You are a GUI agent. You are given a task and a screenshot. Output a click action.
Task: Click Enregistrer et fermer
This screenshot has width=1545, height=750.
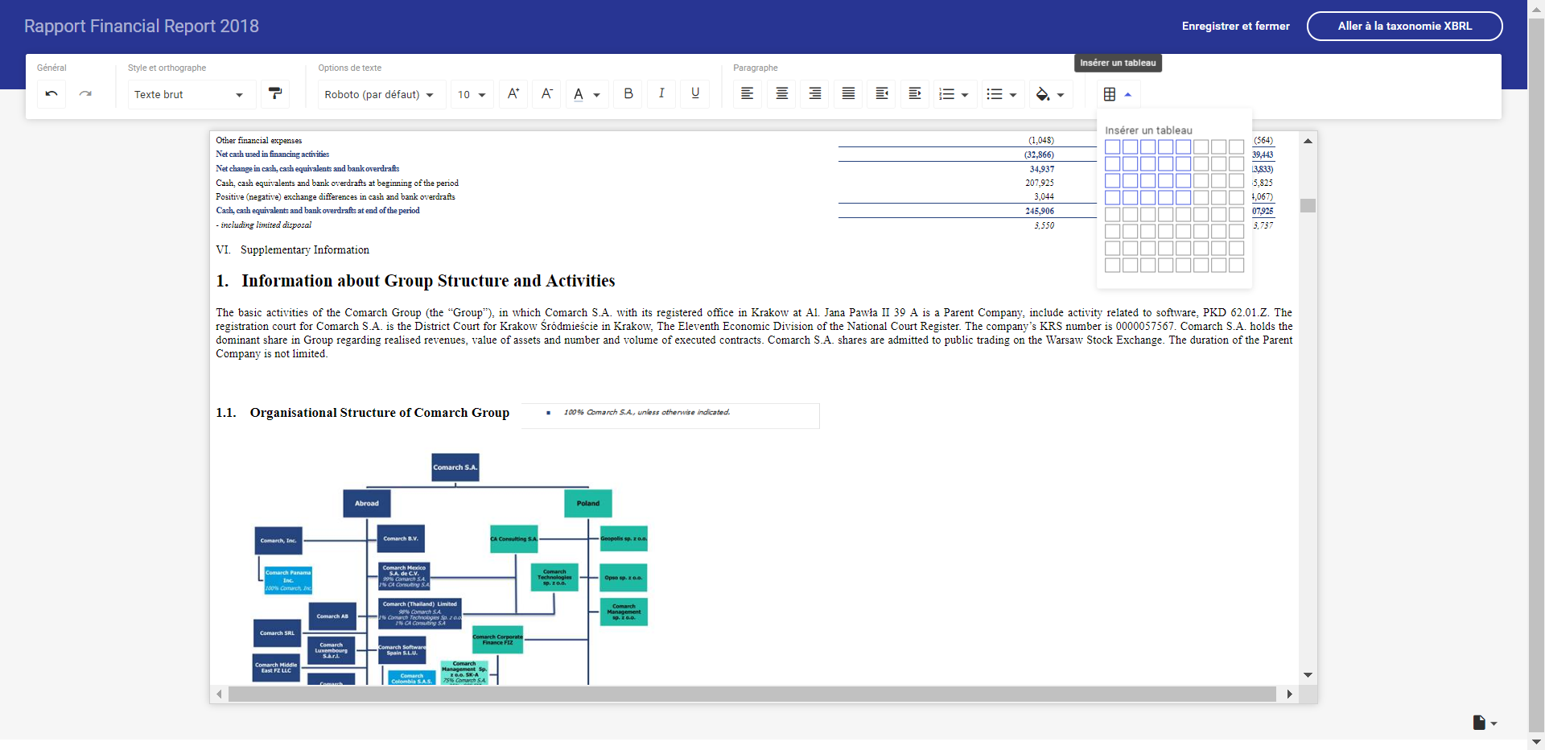1235,26
